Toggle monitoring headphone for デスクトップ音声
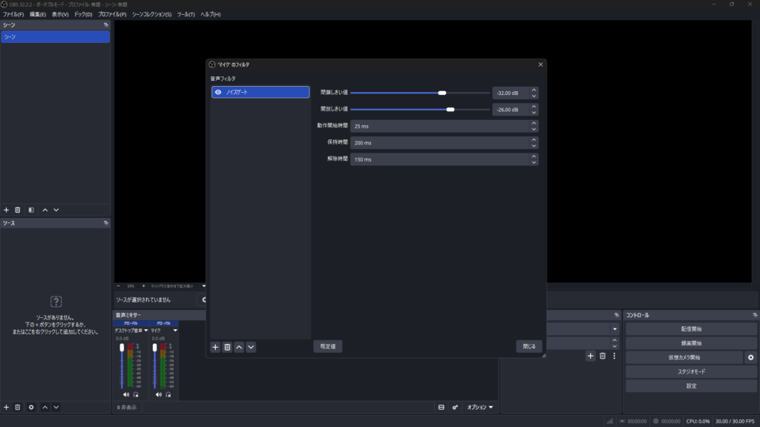Viewport: 760px width, 427px height. pyautogui.click(x=136, y=394)
